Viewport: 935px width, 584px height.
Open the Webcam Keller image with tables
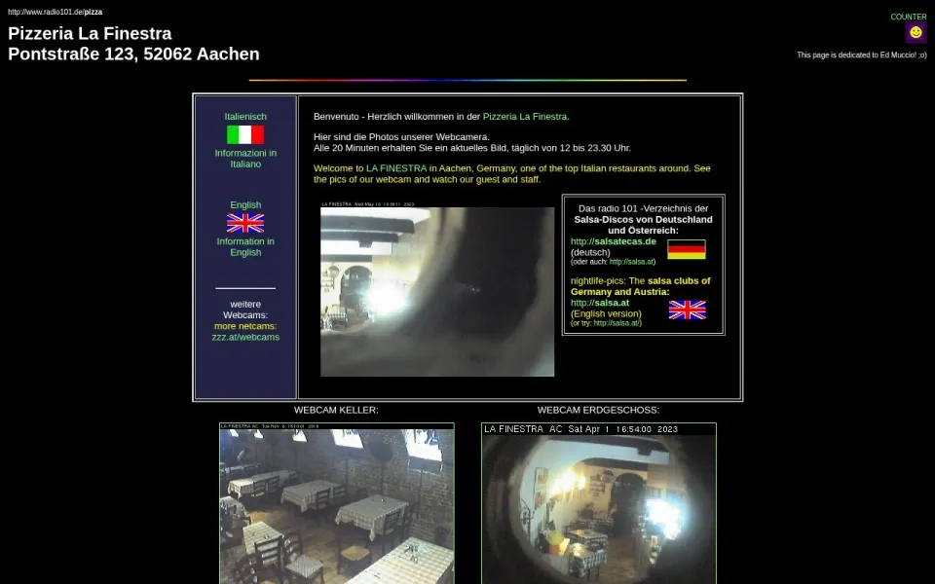pos(336,503)
